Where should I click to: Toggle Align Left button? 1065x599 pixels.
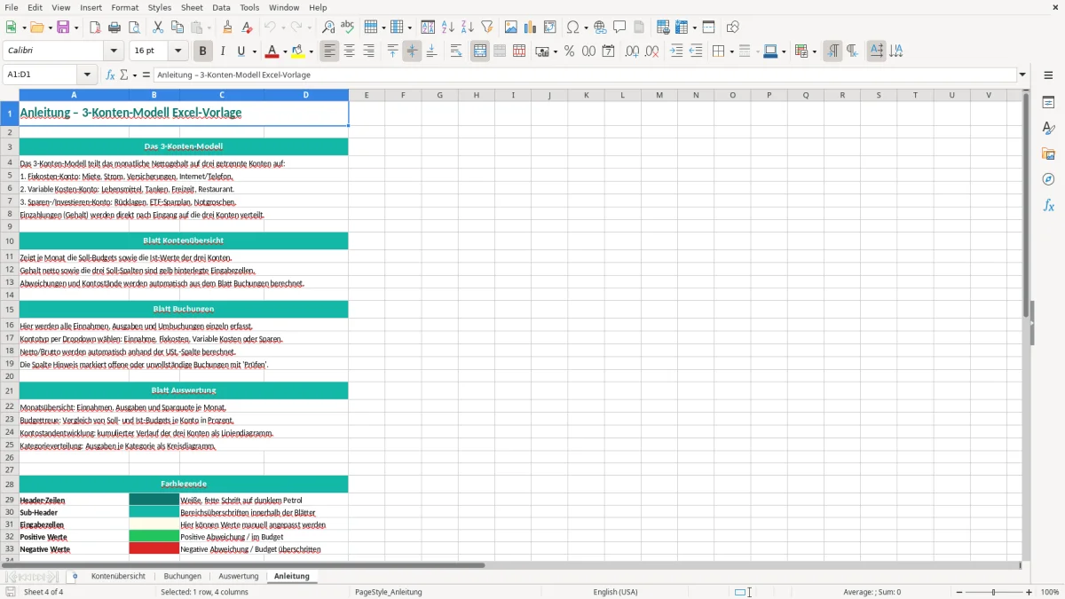(330, 51)
